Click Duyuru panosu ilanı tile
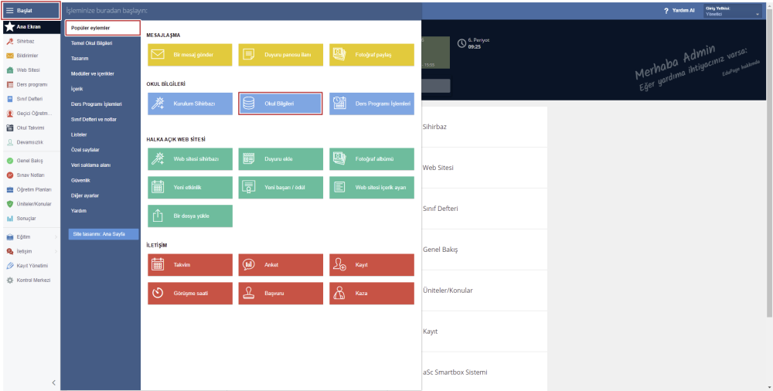Screen dimensions: 773x391 pyautogui.click(x=281, y=55)
